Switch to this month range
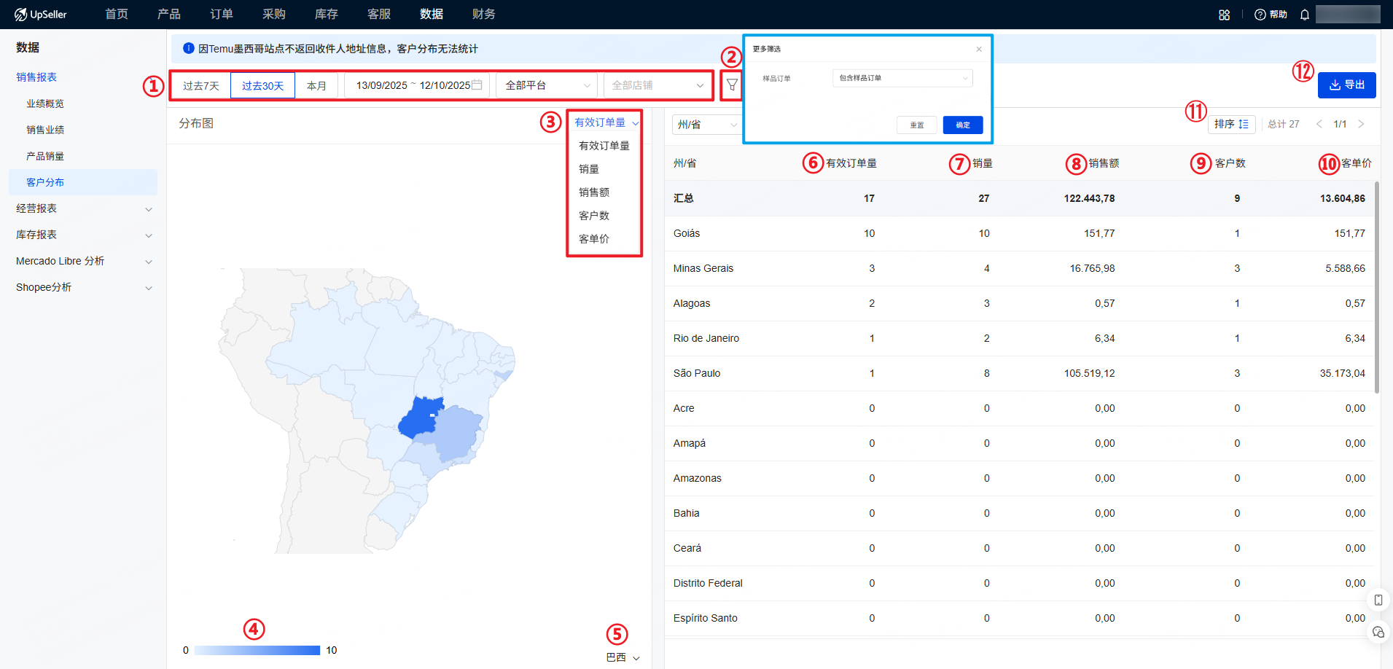The image size is (1393, 669). coord(316,85)
